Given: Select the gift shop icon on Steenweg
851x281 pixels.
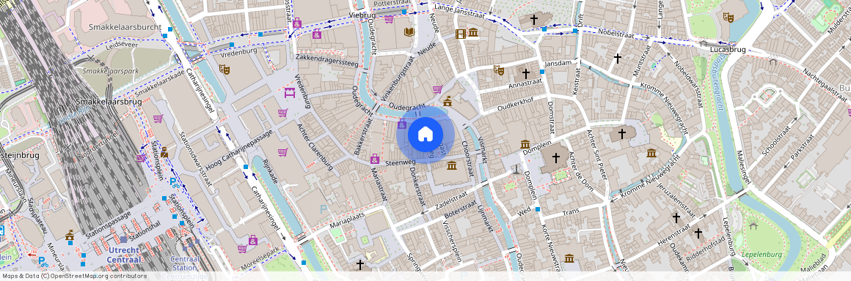Looking at the screenshot, I should pyautogui.click(x=374, y=159).
